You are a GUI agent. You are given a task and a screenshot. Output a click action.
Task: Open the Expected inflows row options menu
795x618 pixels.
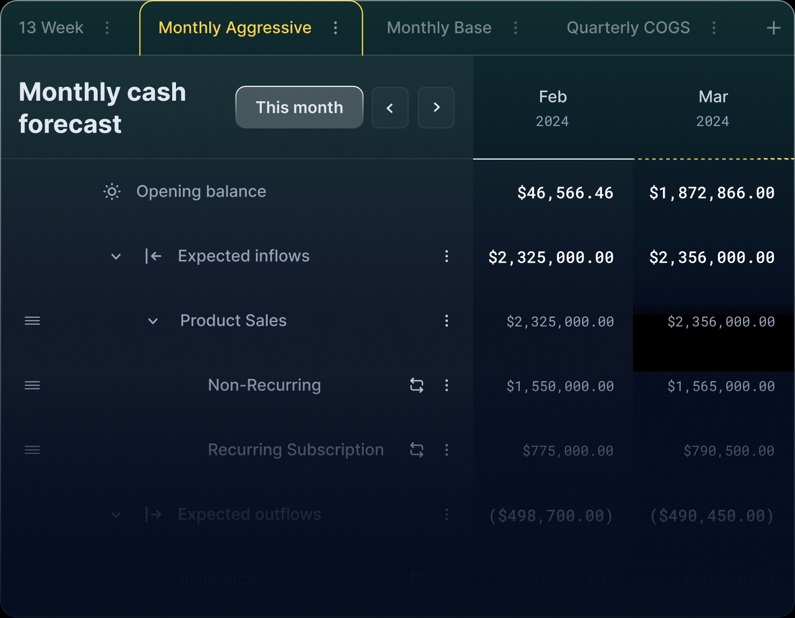[x=446, y=256]
